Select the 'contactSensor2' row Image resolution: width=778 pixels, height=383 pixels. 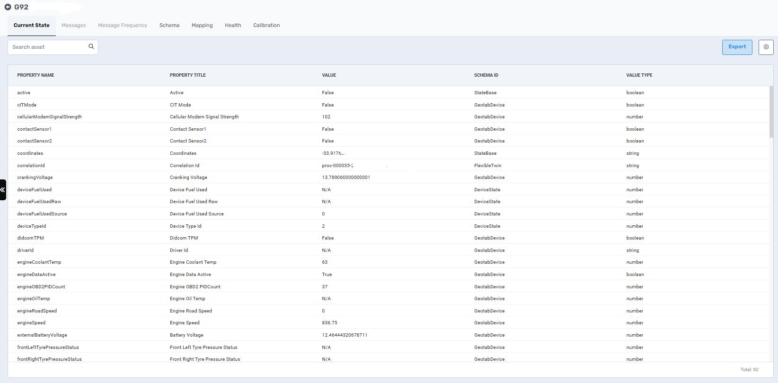click(x=389, y=141)
